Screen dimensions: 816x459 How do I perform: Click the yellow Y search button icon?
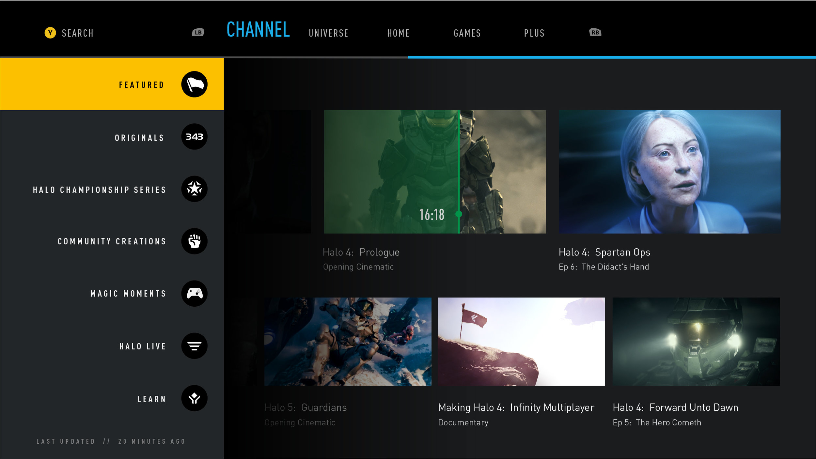tap(50, 33)
